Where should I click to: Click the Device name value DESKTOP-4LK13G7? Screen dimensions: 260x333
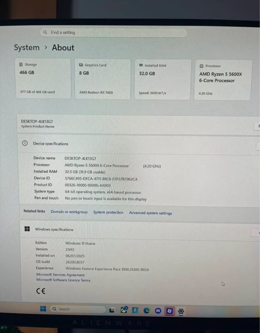click(80, 158)
